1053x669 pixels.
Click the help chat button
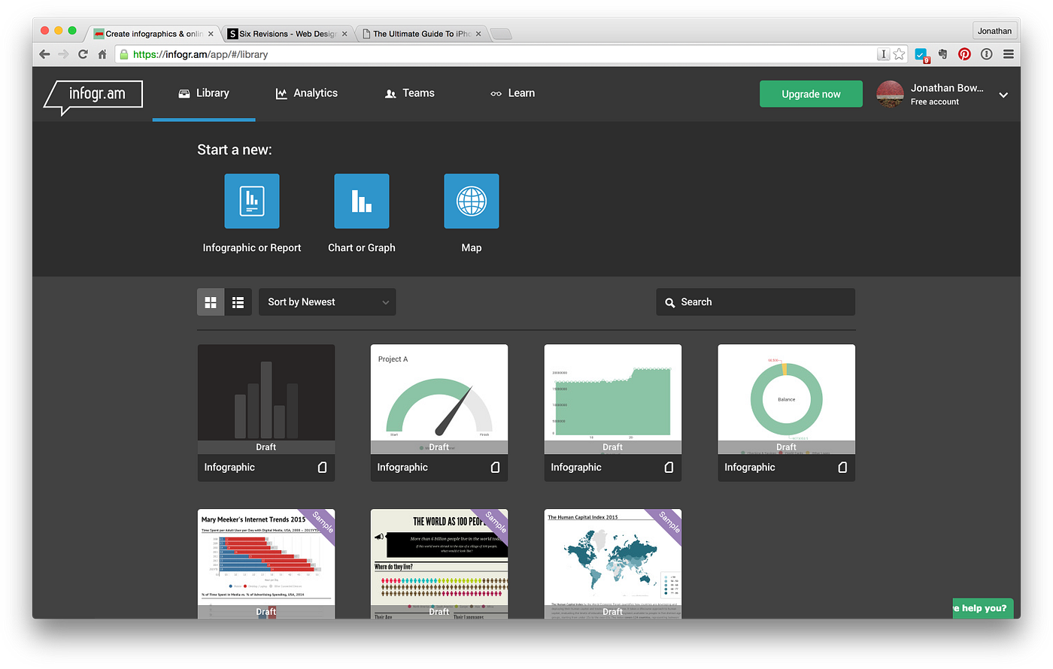click(983, 608)
